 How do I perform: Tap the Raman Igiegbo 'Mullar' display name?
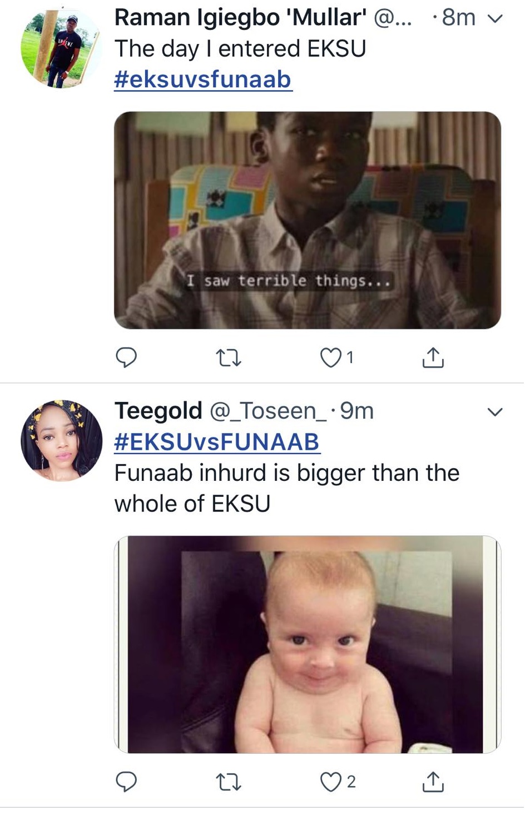pyautogui.click(x=240, y=18)
